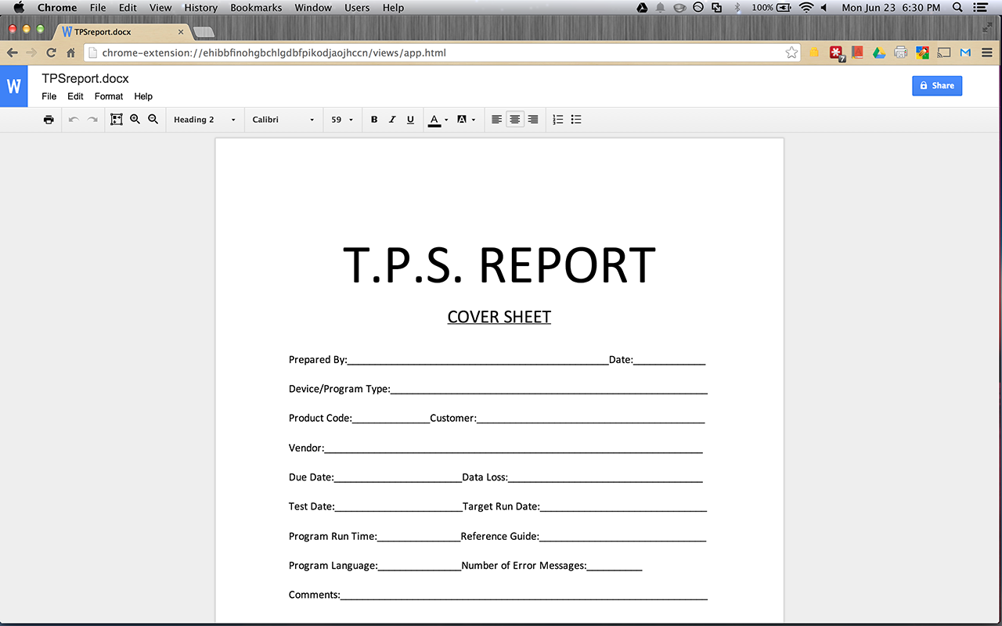Open the font size 59 dropdown
This screenshot has height=626, width=1002.
(342, 120)
